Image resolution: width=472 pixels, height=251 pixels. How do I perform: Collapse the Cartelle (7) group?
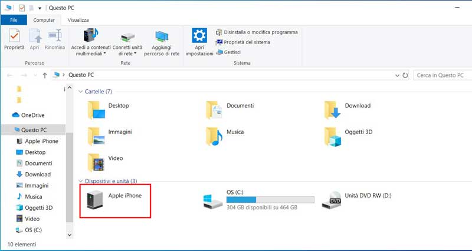pos(80,92)
